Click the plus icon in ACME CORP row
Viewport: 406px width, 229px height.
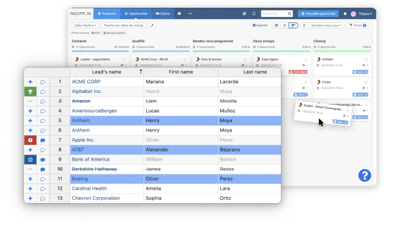coord(30,82)
